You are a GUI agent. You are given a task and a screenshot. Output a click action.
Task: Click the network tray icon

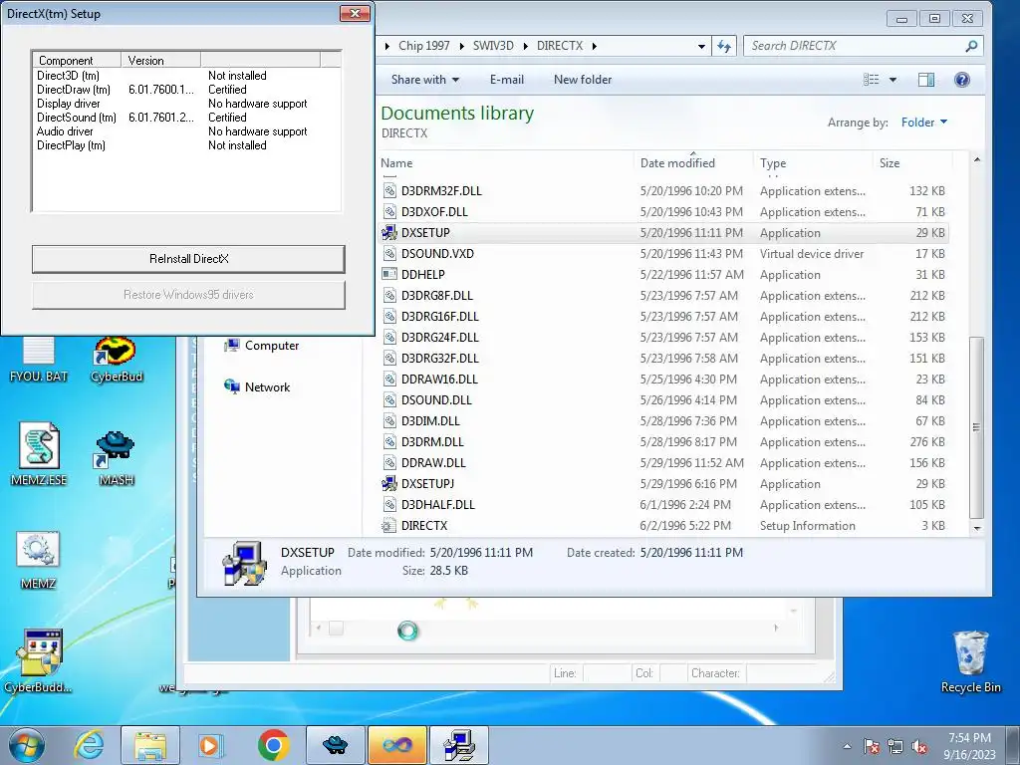coord(895,747)
